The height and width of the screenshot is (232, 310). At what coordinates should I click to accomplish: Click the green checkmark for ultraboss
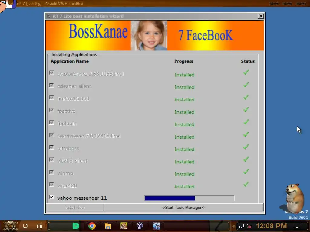click(x=246, y=147)
